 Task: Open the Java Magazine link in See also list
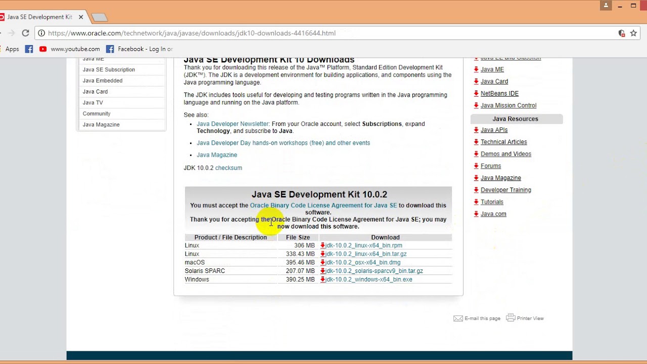click(217, 155)
